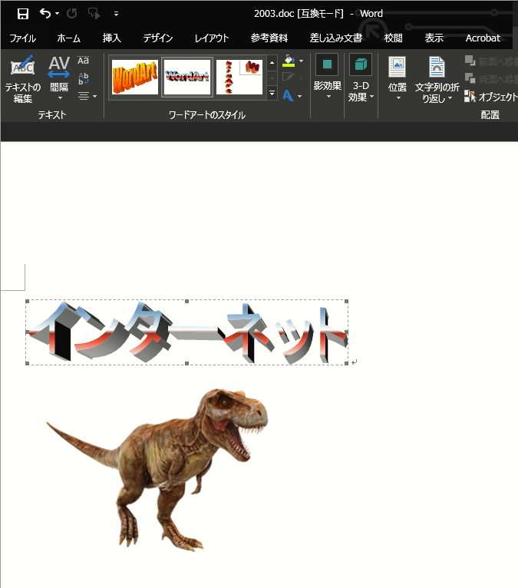Viewport: 518px width, 588px height.
Task: Click bottom-right corner handle of WordArt
Action: [x=346, y=363]
